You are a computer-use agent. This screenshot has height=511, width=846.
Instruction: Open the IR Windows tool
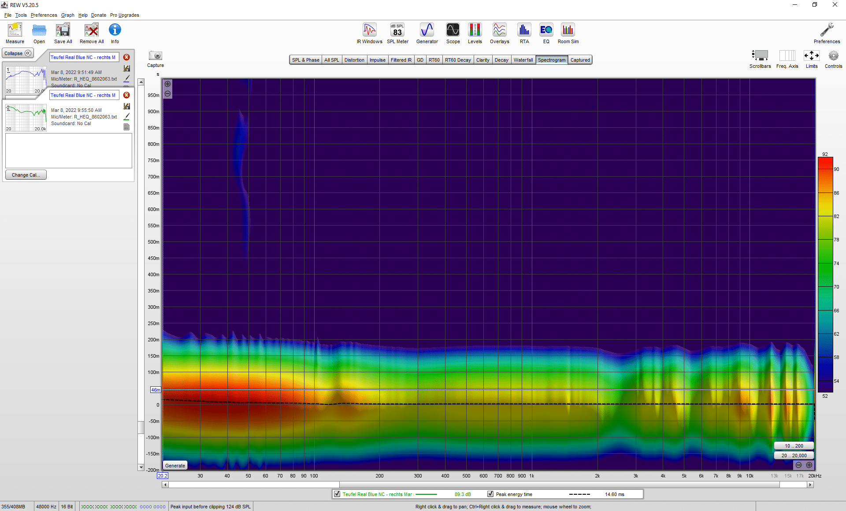(x=369, y=33)
